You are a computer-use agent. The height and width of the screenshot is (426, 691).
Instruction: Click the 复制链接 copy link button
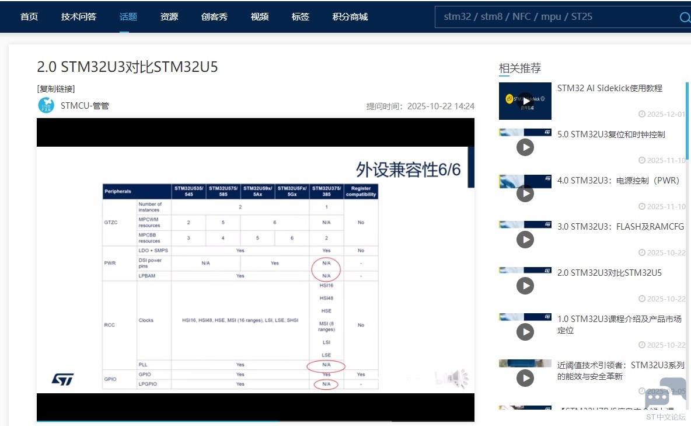click(56, 89)
